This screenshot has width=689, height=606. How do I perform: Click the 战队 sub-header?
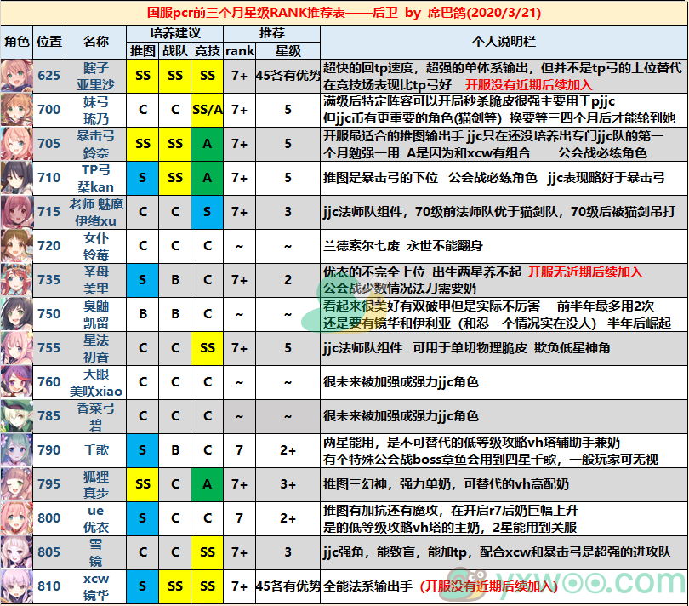(175, 50)
